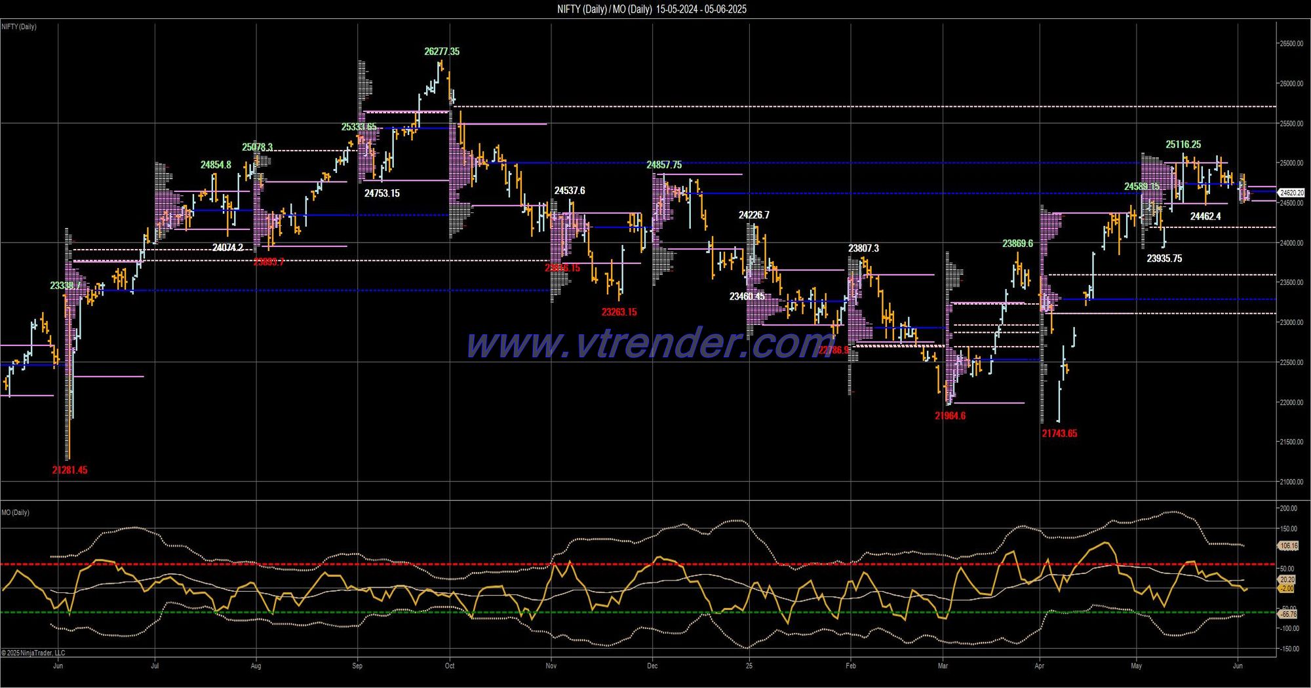Click the 25500.00 price axis label
1311x688 pixels.
(1291, 124)
